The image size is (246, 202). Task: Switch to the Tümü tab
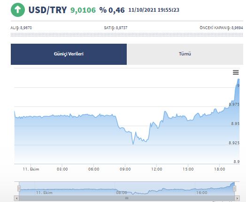[185, 54]
